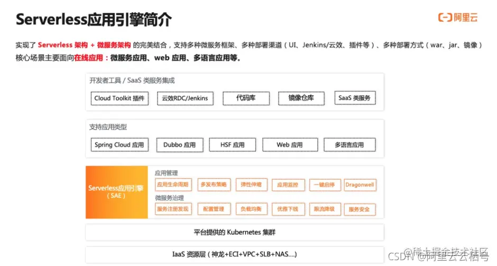Viewport: 497px width, 266px height.
Task: Click the 优雅下线 tag
Action: point(288,209)
